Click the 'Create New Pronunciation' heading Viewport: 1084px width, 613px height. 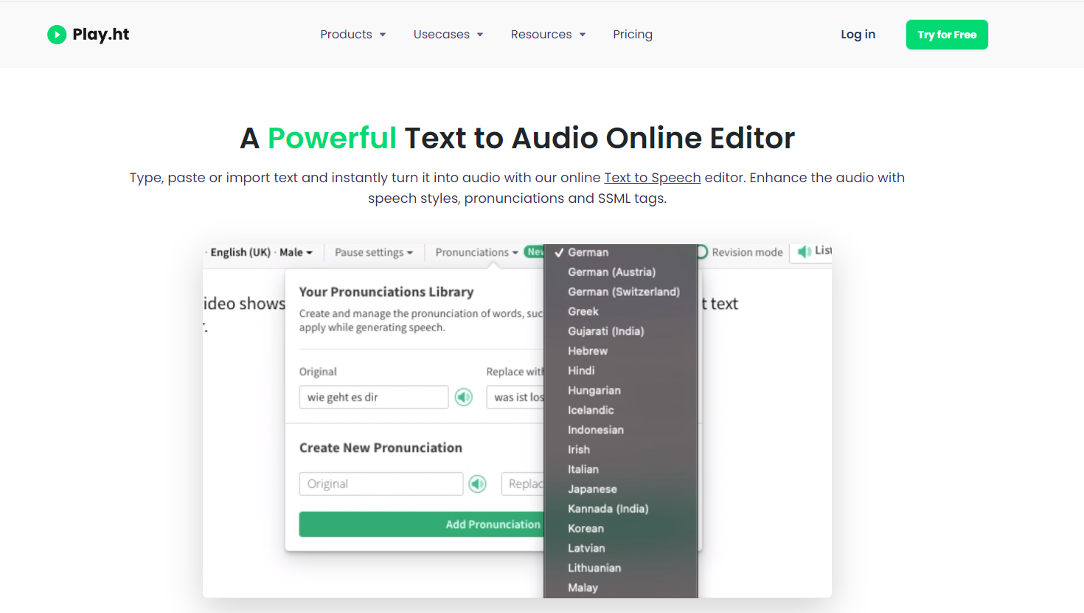pyautogui.click(x=381, y=448)
